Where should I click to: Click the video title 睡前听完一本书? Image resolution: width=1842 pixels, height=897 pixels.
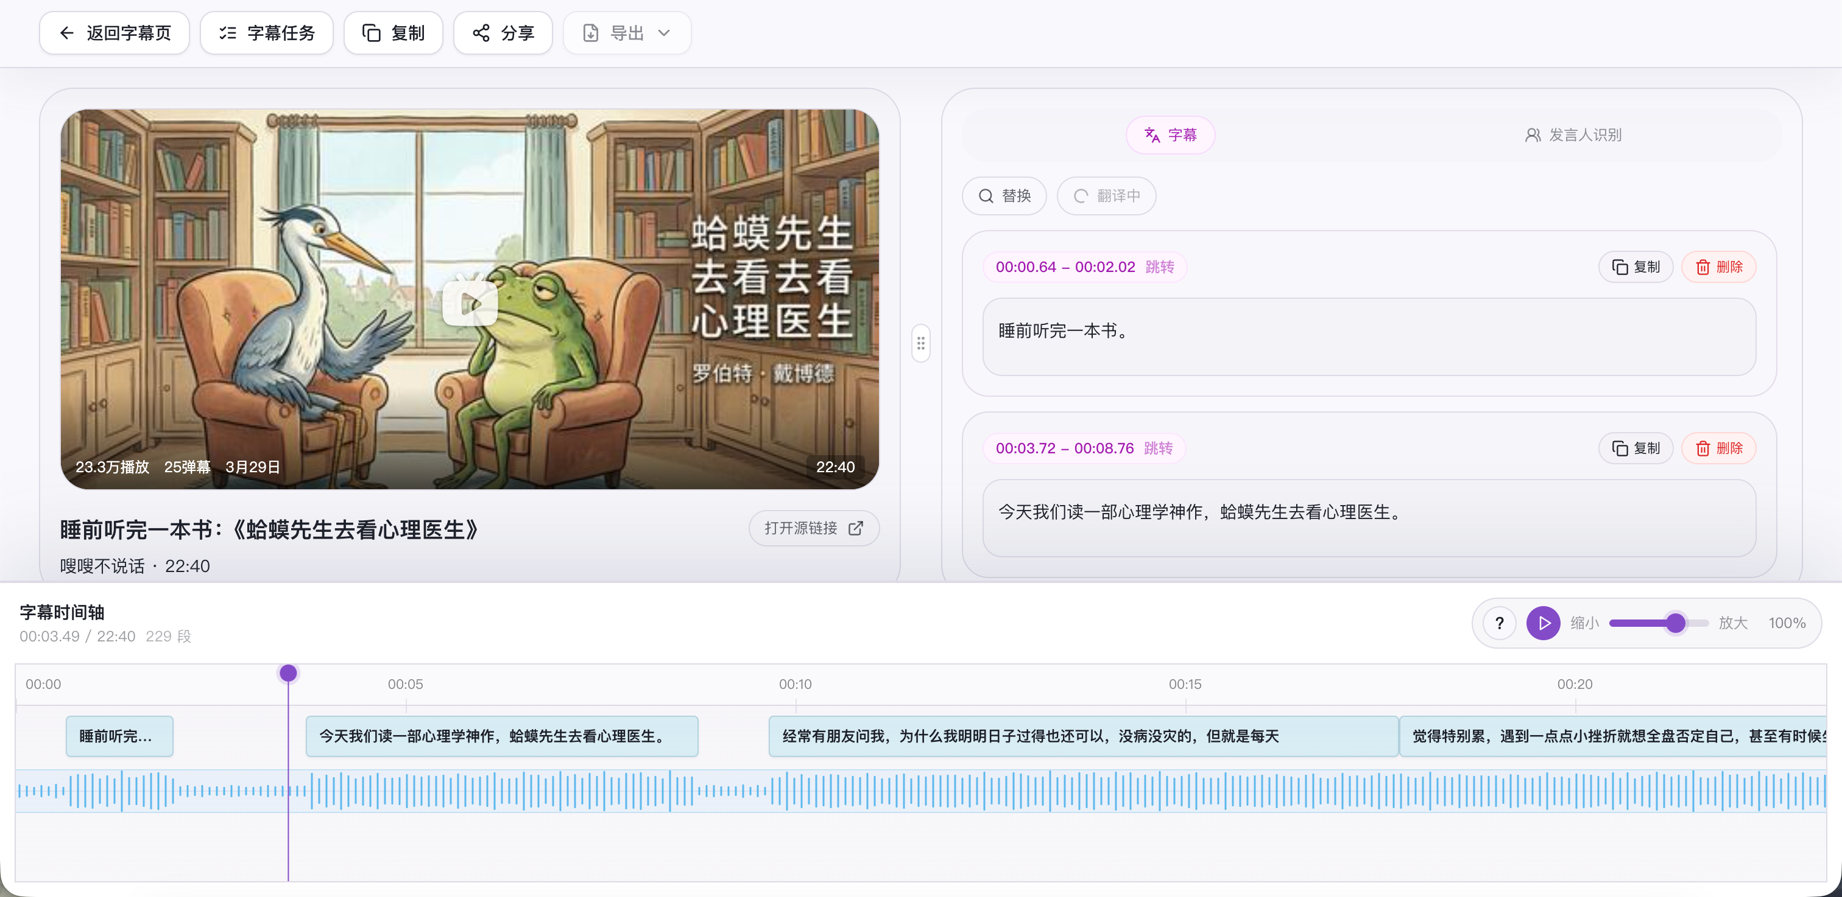tap(270, 530)
